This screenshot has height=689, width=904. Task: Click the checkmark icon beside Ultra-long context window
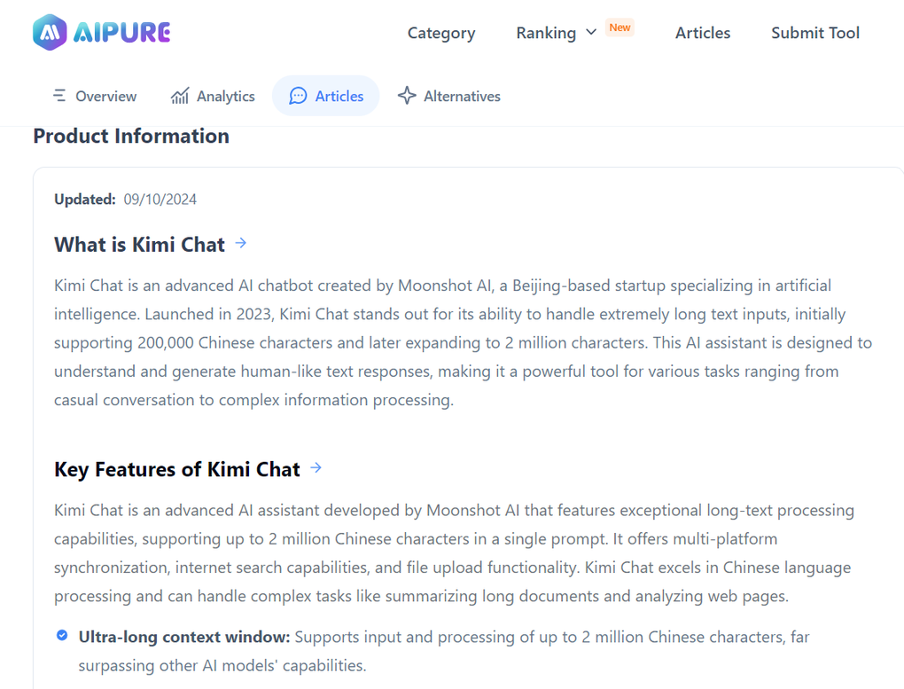[61, 635]
